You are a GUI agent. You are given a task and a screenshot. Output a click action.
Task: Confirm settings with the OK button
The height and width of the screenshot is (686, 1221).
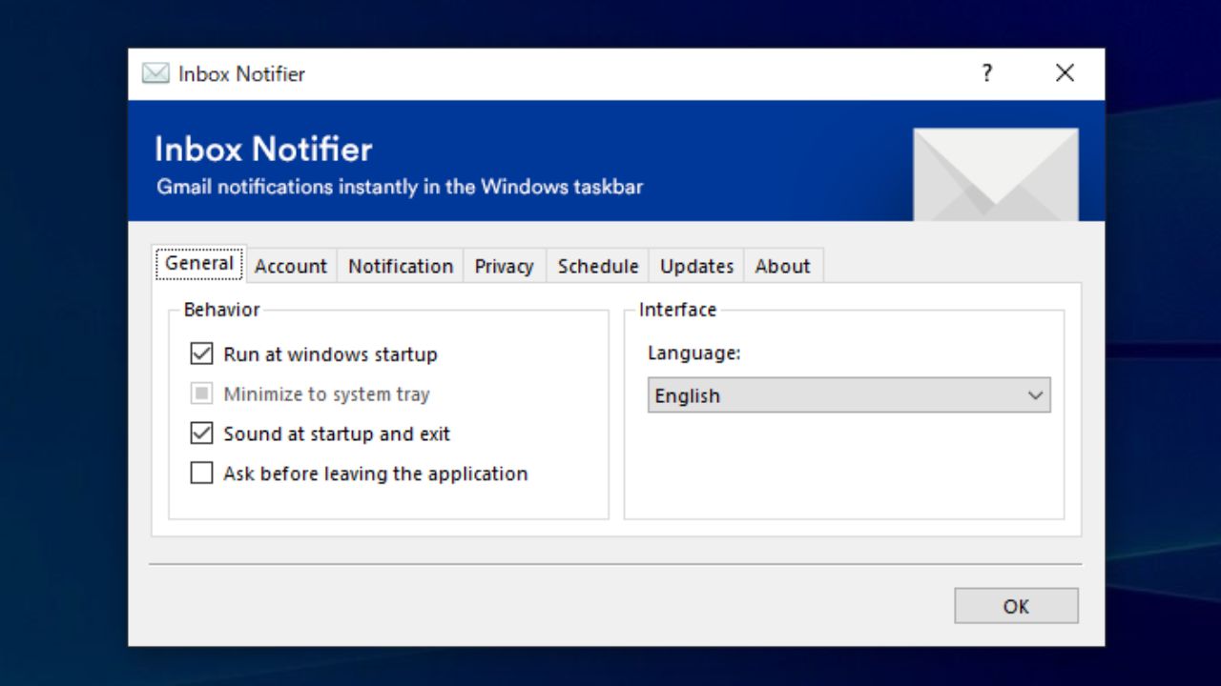pos(1016,606)
